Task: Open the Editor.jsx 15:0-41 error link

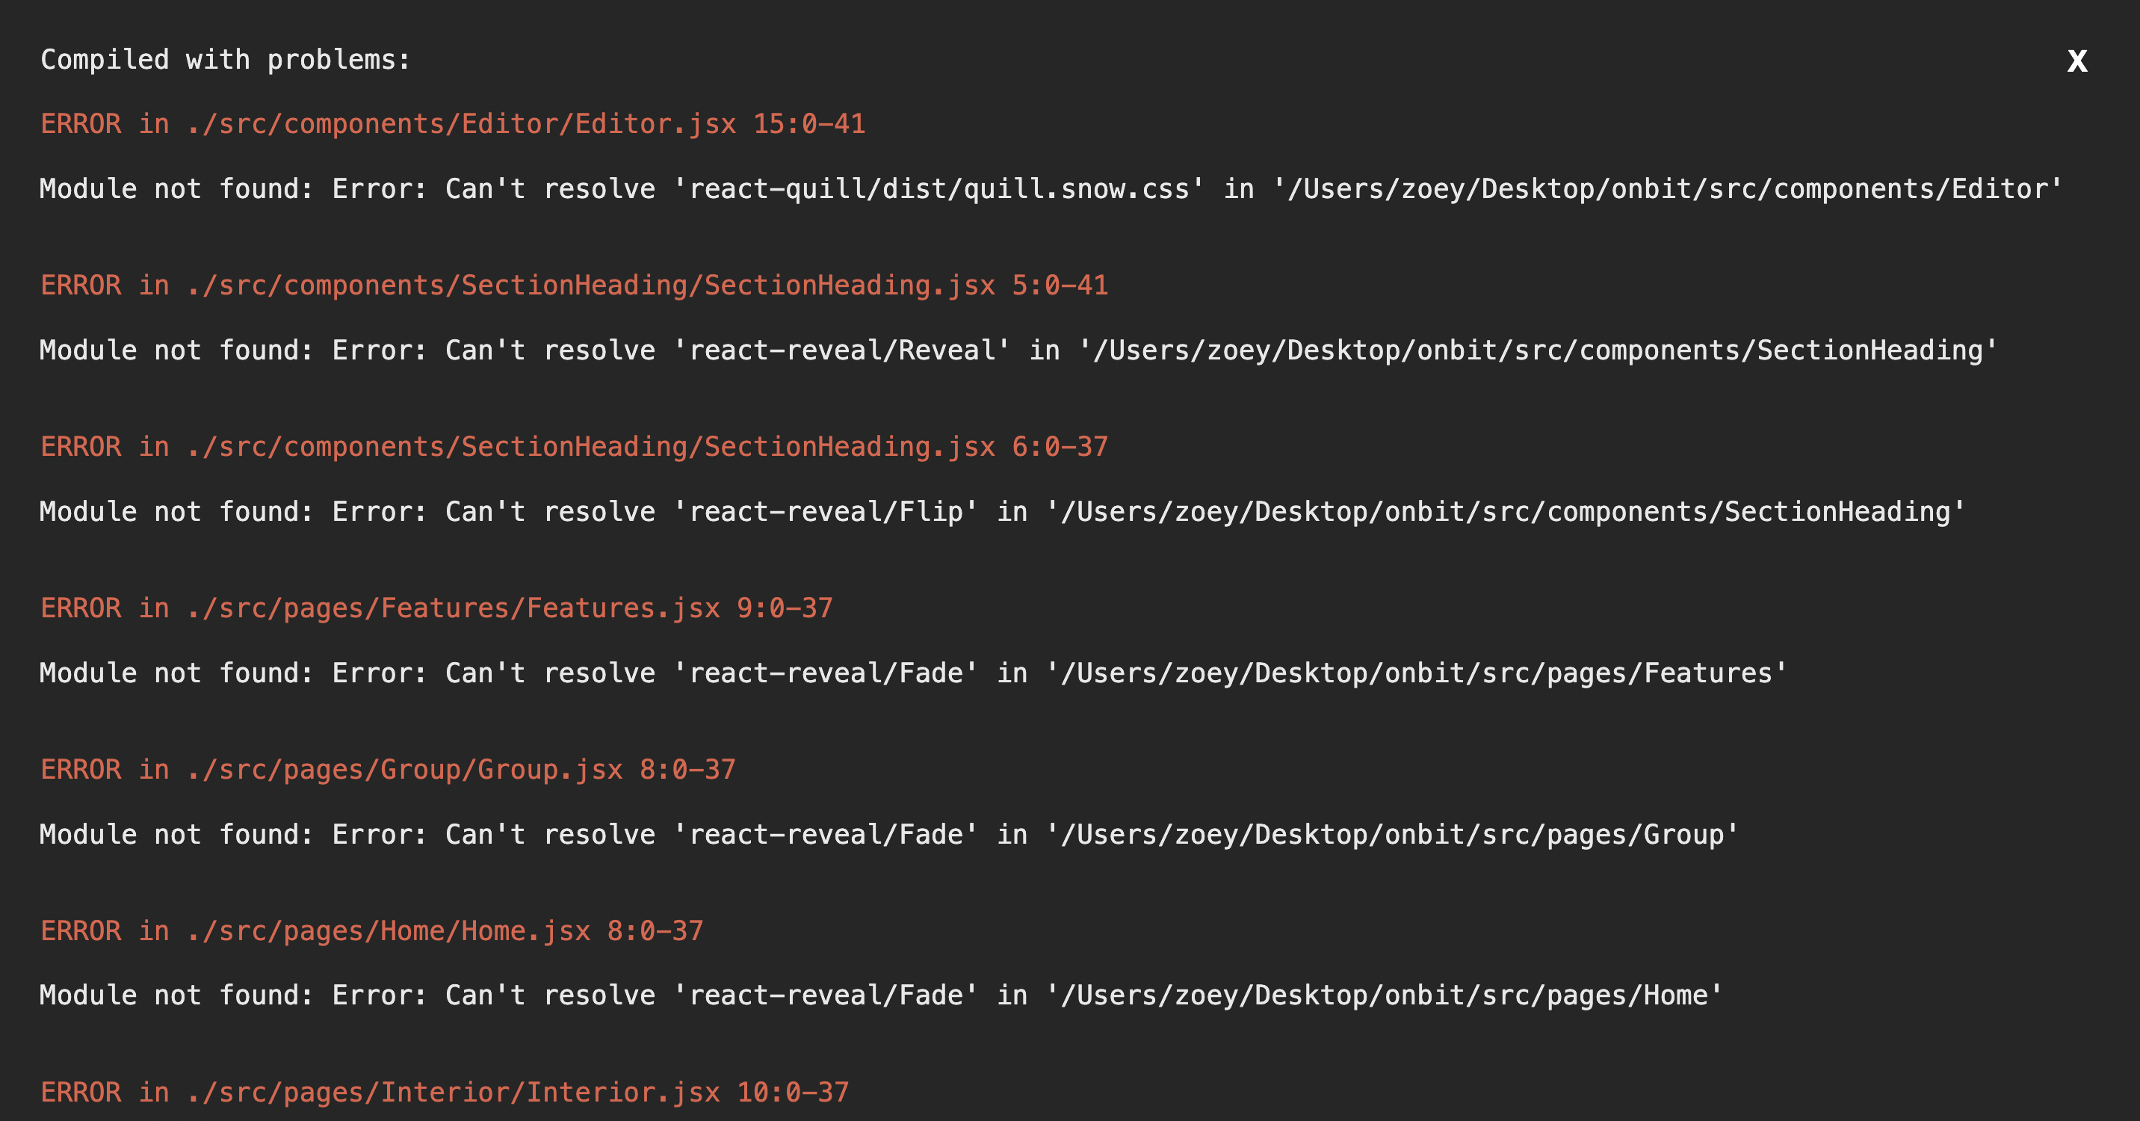Action: [453, 124]
